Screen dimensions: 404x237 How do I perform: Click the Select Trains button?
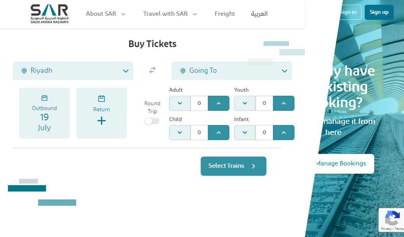[233, 166]
